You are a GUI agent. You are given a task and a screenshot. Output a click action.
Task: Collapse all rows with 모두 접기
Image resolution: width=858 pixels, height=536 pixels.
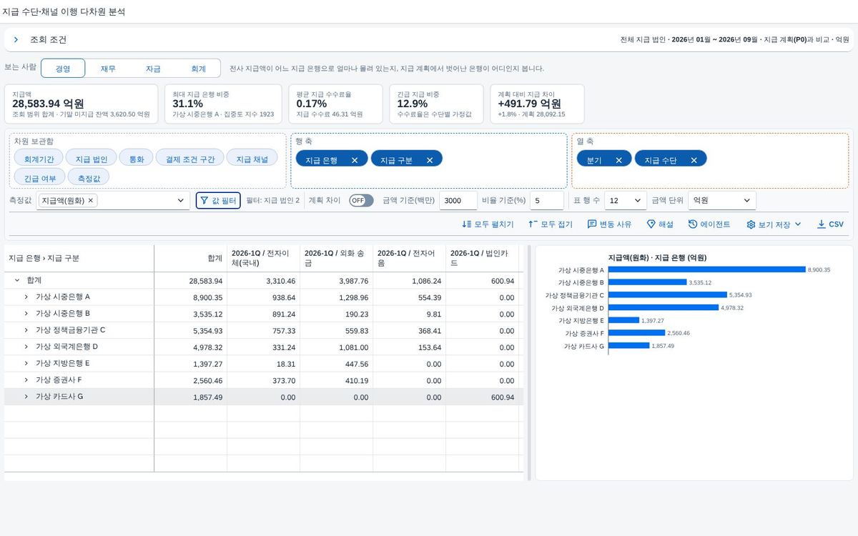click(551, 224)
